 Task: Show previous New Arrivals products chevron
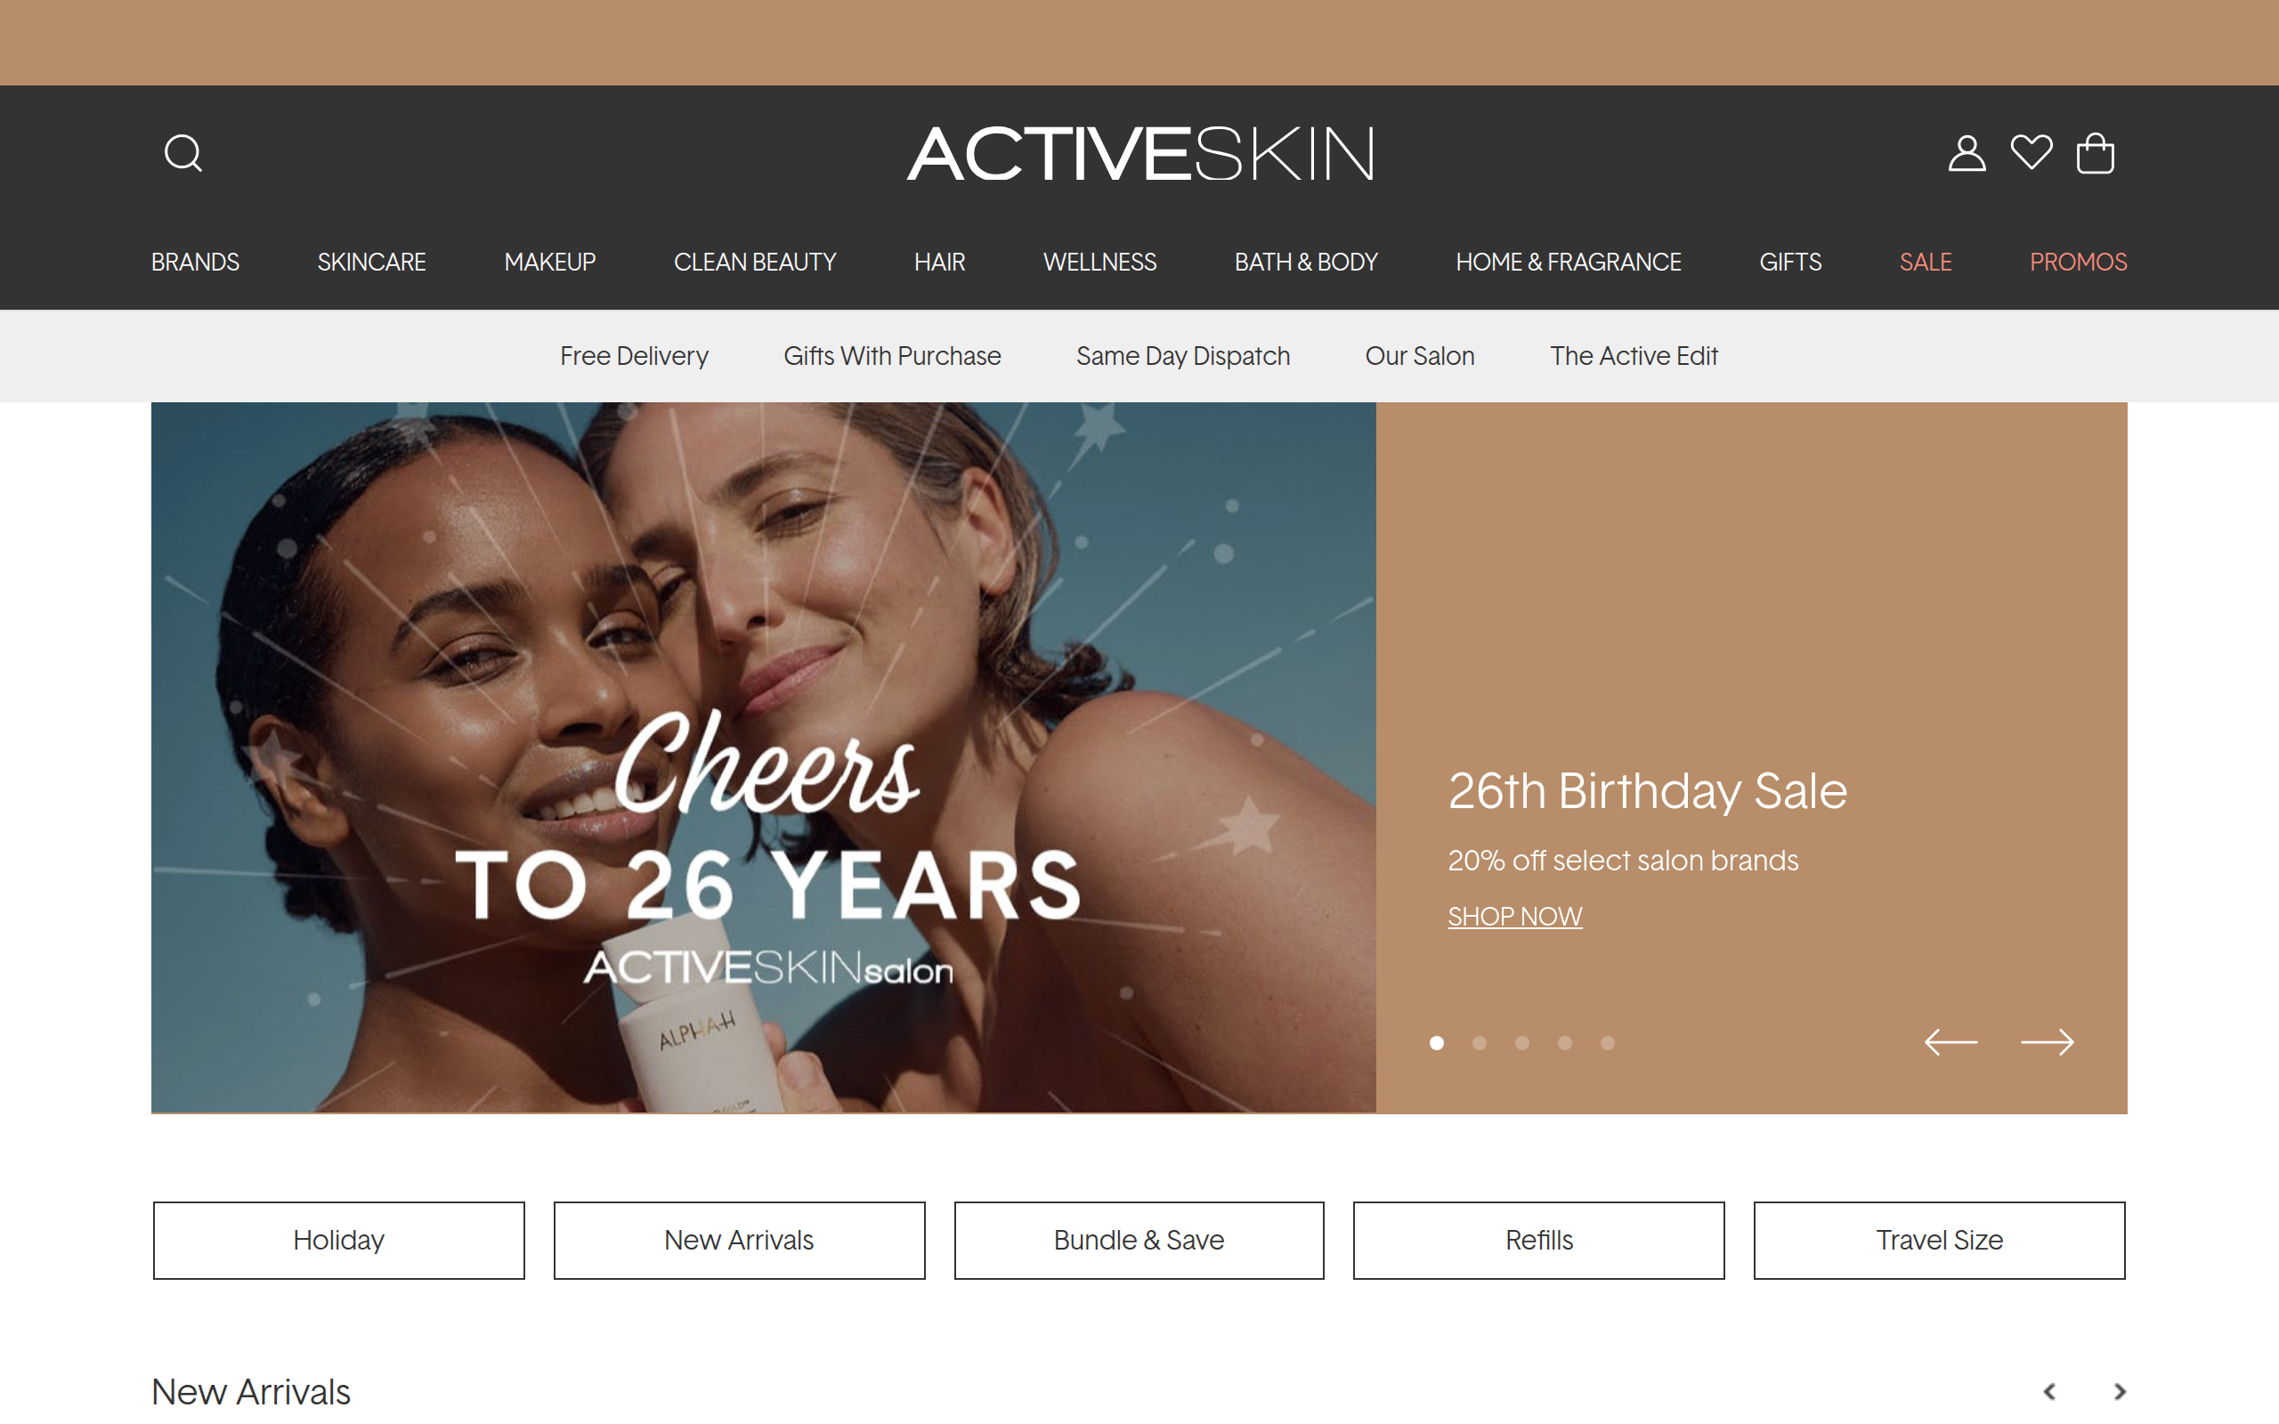(x=2049, y=1391)
